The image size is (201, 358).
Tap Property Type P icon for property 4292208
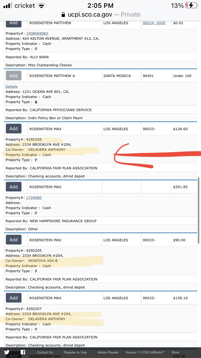pyautogui.click(x=36, y=160)
